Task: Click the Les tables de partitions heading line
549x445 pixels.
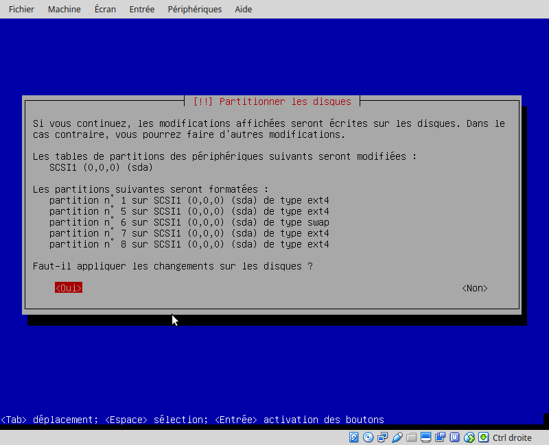Action: click(225, 156)
